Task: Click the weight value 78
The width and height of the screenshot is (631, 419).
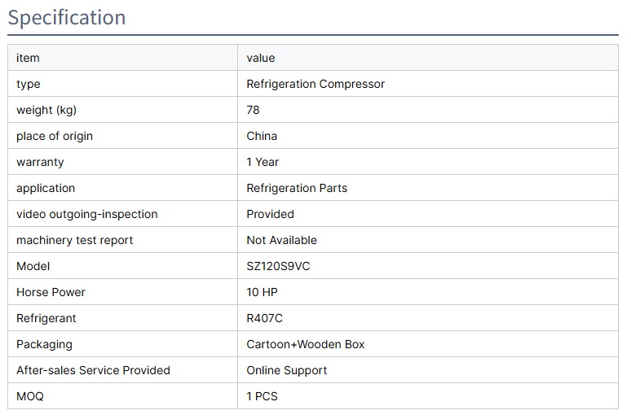Action: 254,110
